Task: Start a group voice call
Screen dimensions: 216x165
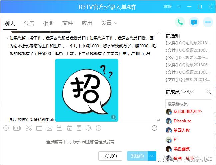Action: click(x=180, y=22)
